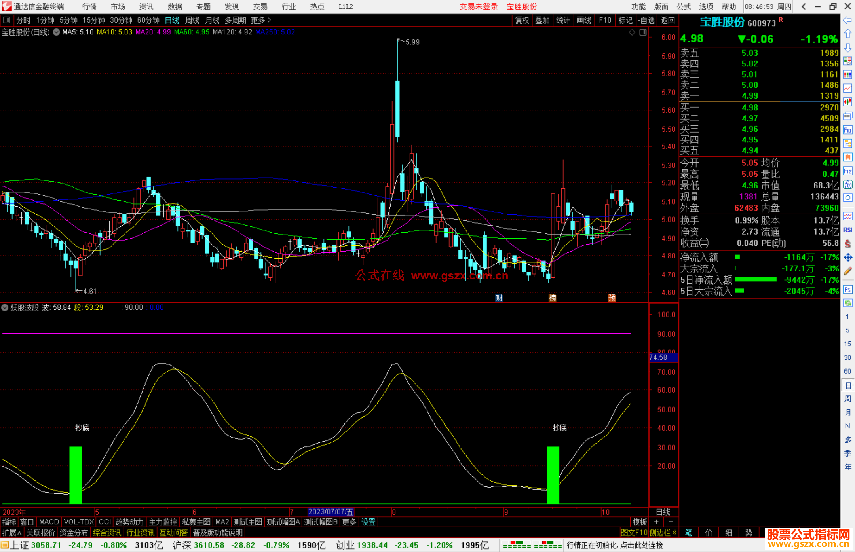Open the 行情 menu
This screenshot has height=552, width=855.
(x=89, y=7)
